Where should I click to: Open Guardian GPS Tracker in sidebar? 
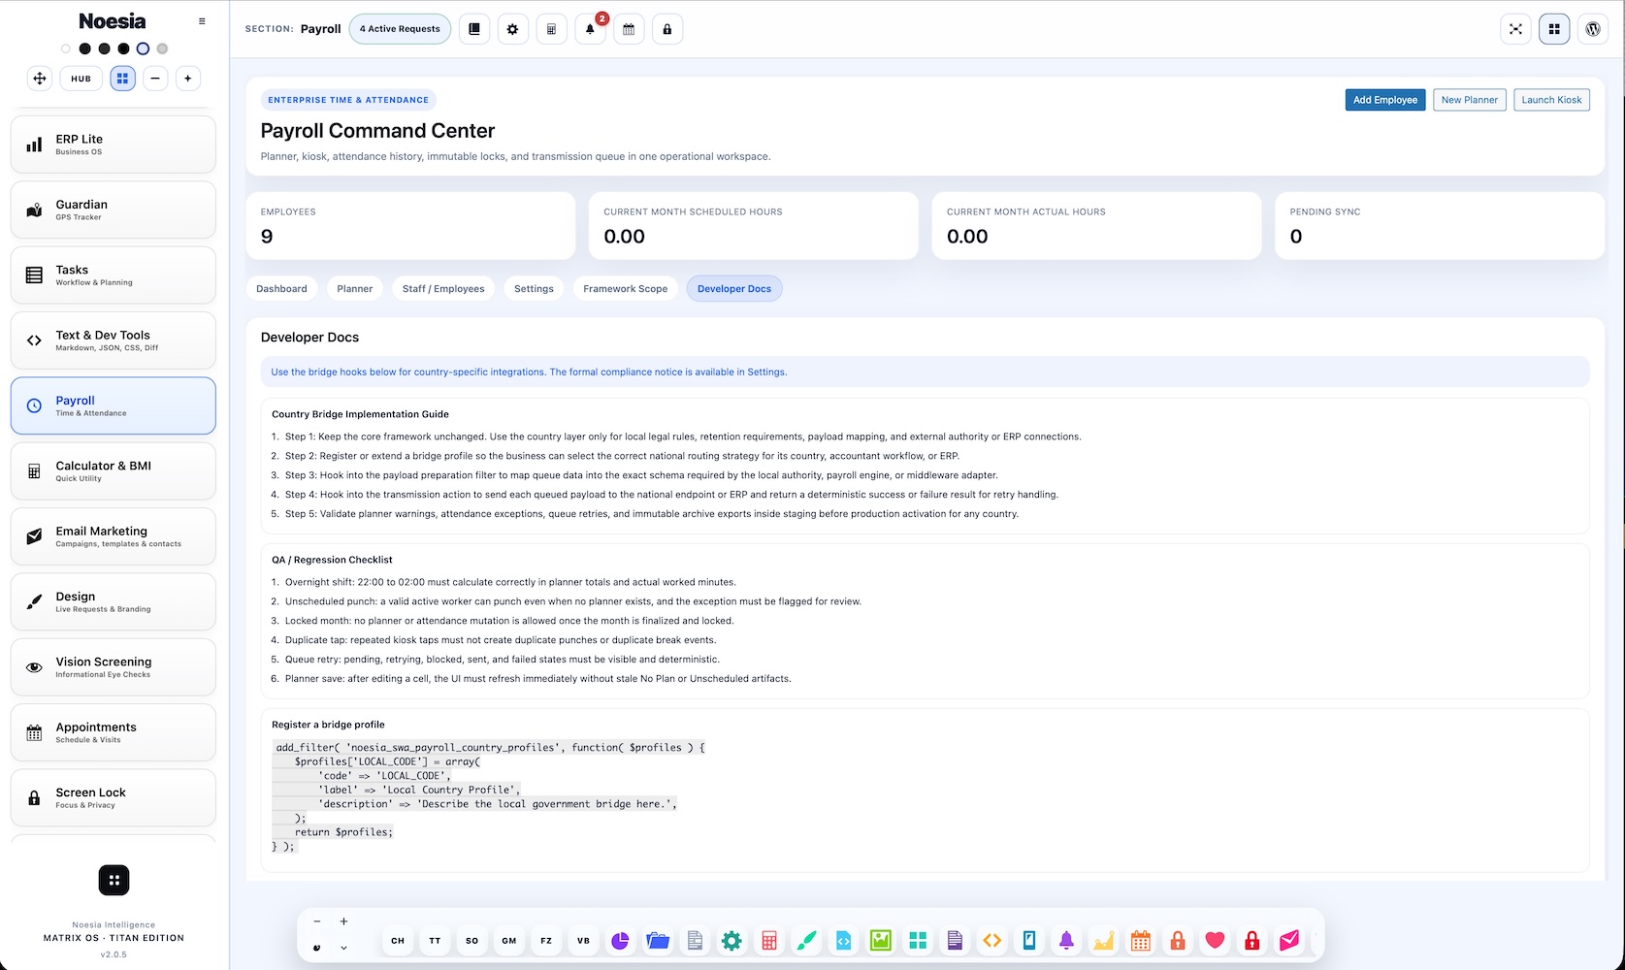point(114,210)
